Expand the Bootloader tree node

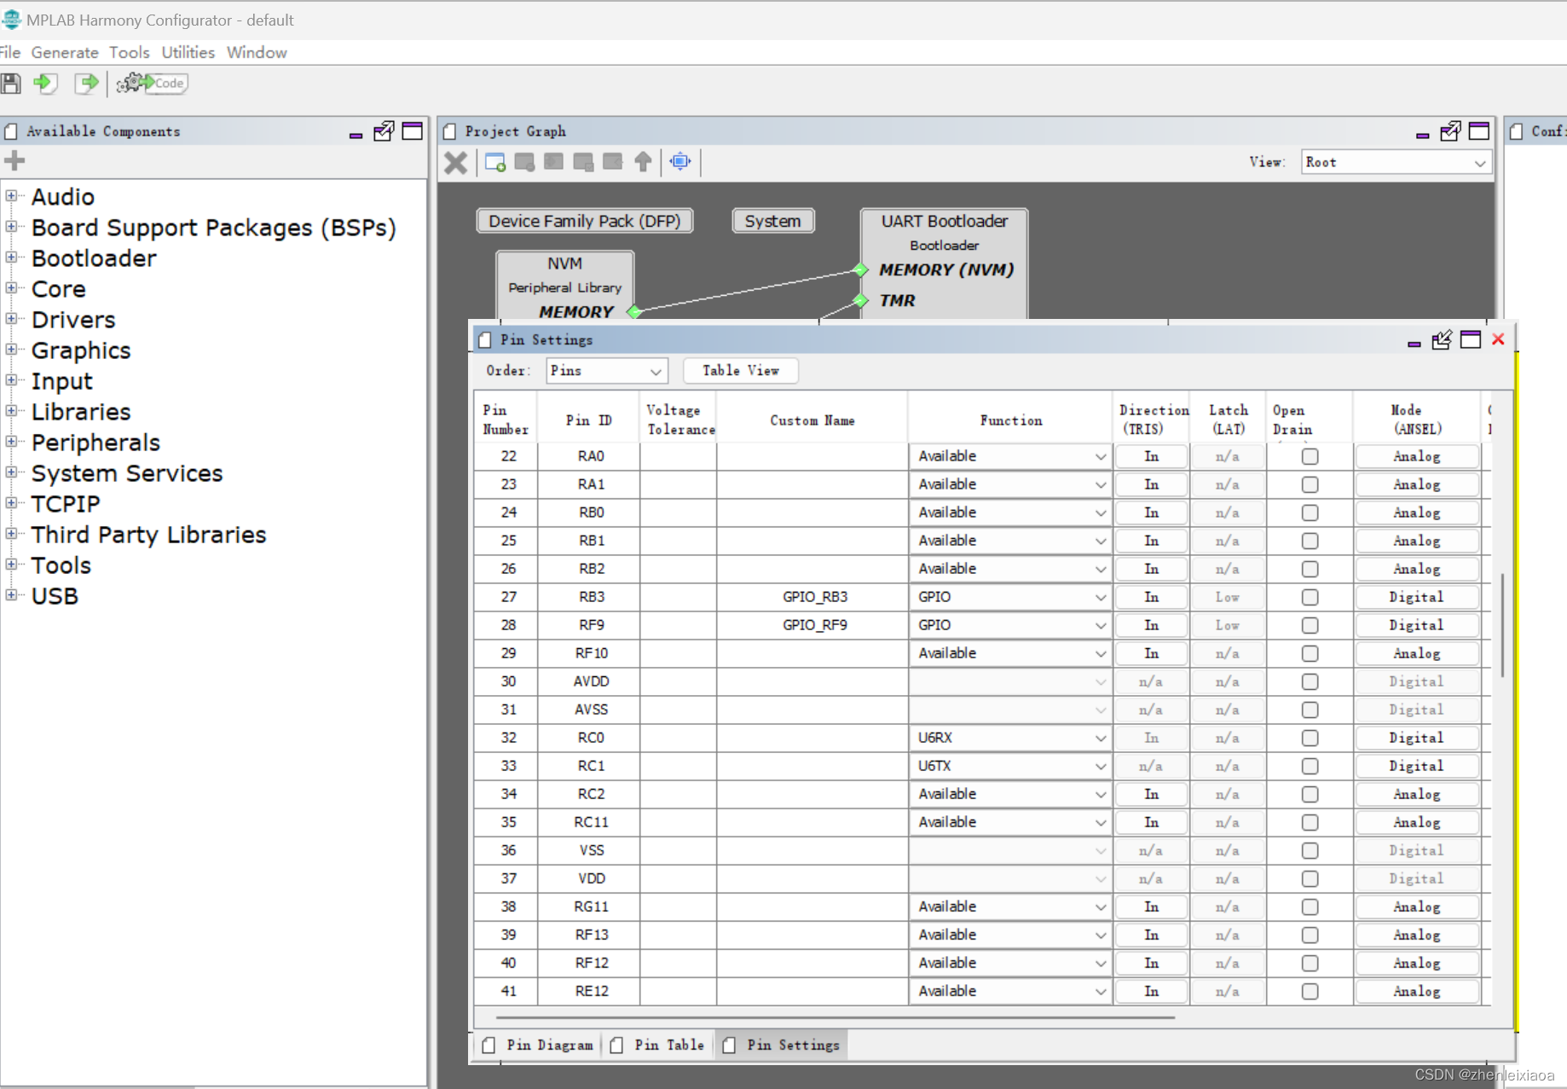(x=11, y=258)
